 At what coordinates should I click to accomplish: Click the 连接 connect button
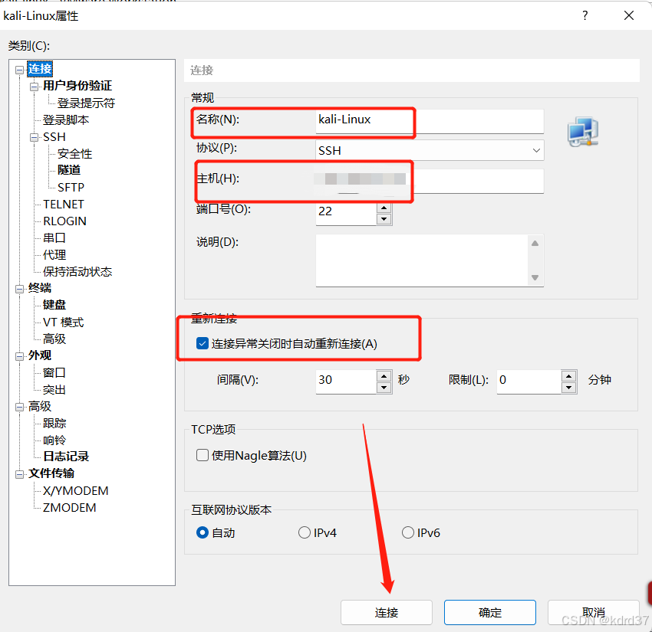[387, 612]
